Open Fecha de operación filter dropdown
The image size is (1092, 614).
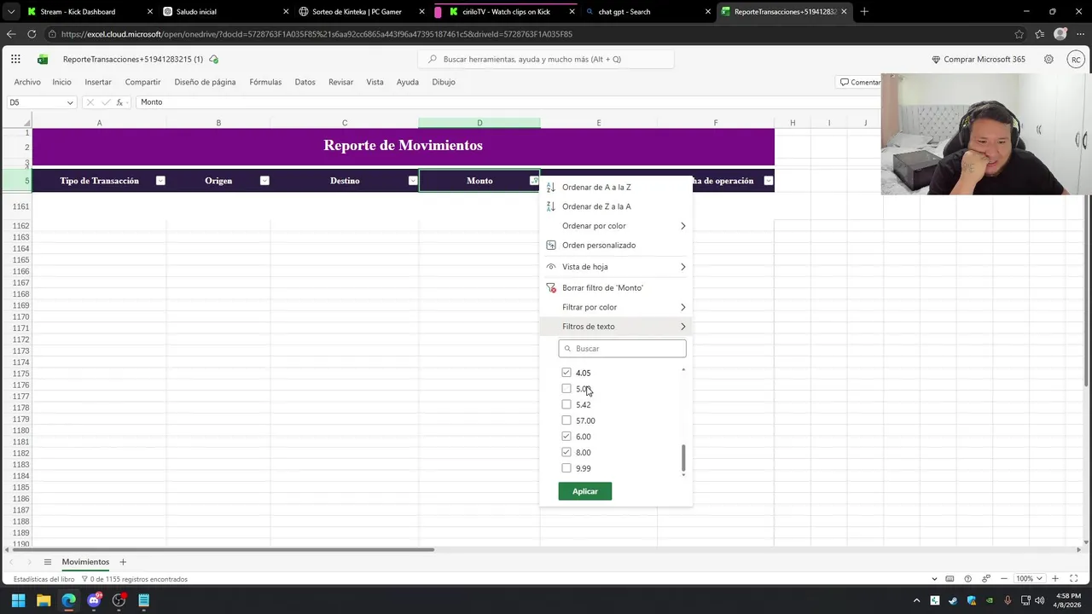[x=769, y=181]
